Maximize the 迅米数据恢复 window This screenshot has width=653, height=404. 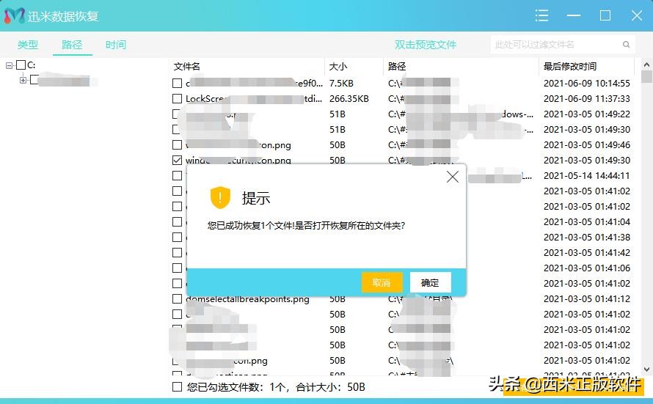(605, 15)
